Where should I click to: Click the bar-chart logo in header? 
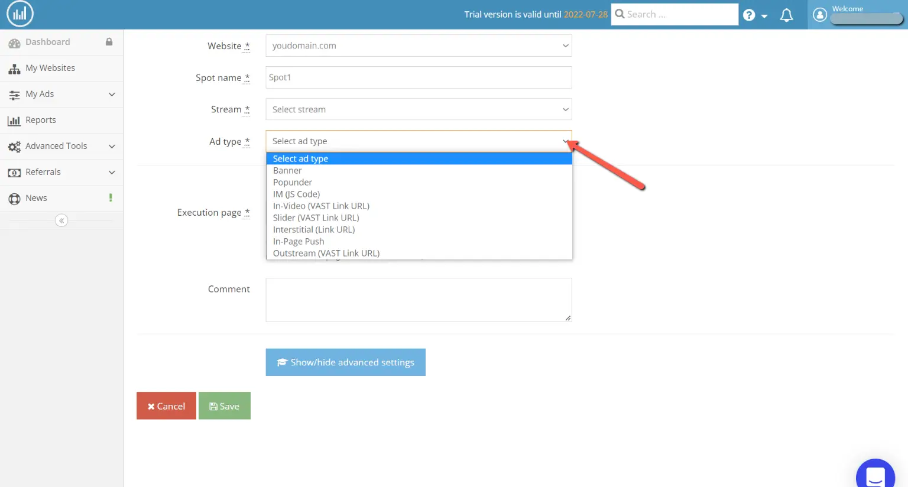pos(20,14)
